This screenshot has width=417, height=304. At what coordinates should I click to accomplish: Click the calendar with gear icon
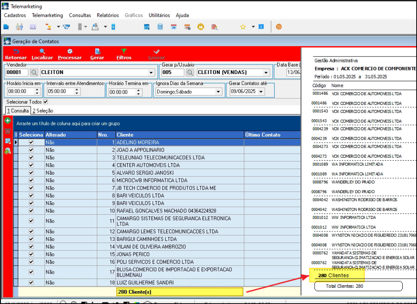[x=187, y=27]
